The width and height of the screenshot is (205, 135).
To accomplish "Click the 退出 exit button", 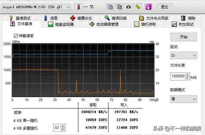I will point(164,7).
